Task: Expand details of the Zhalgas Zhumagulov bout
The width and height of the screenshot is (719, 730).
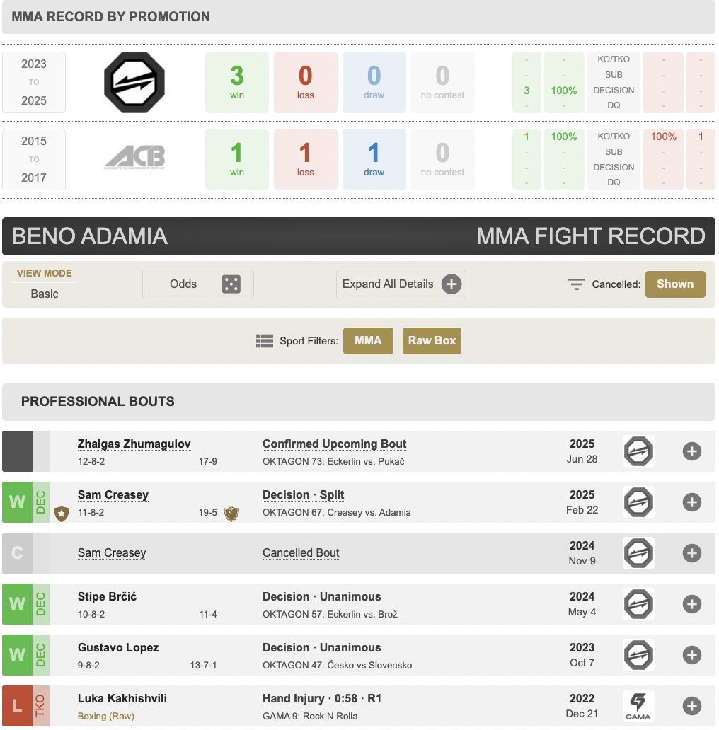Action: 691,451
